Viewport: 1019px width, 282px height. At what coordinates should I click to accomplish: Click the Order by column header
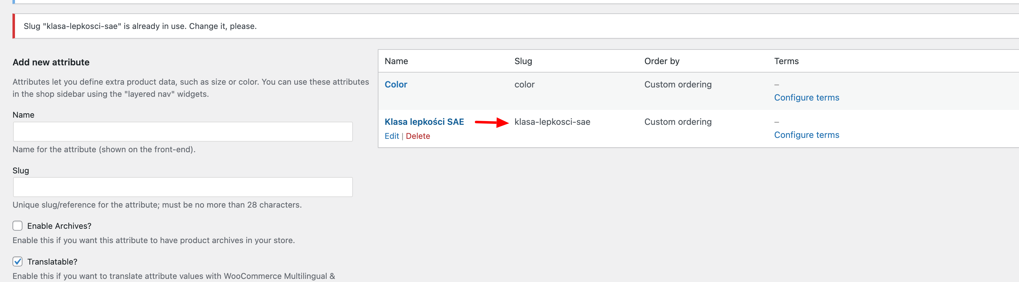(662, 61)
